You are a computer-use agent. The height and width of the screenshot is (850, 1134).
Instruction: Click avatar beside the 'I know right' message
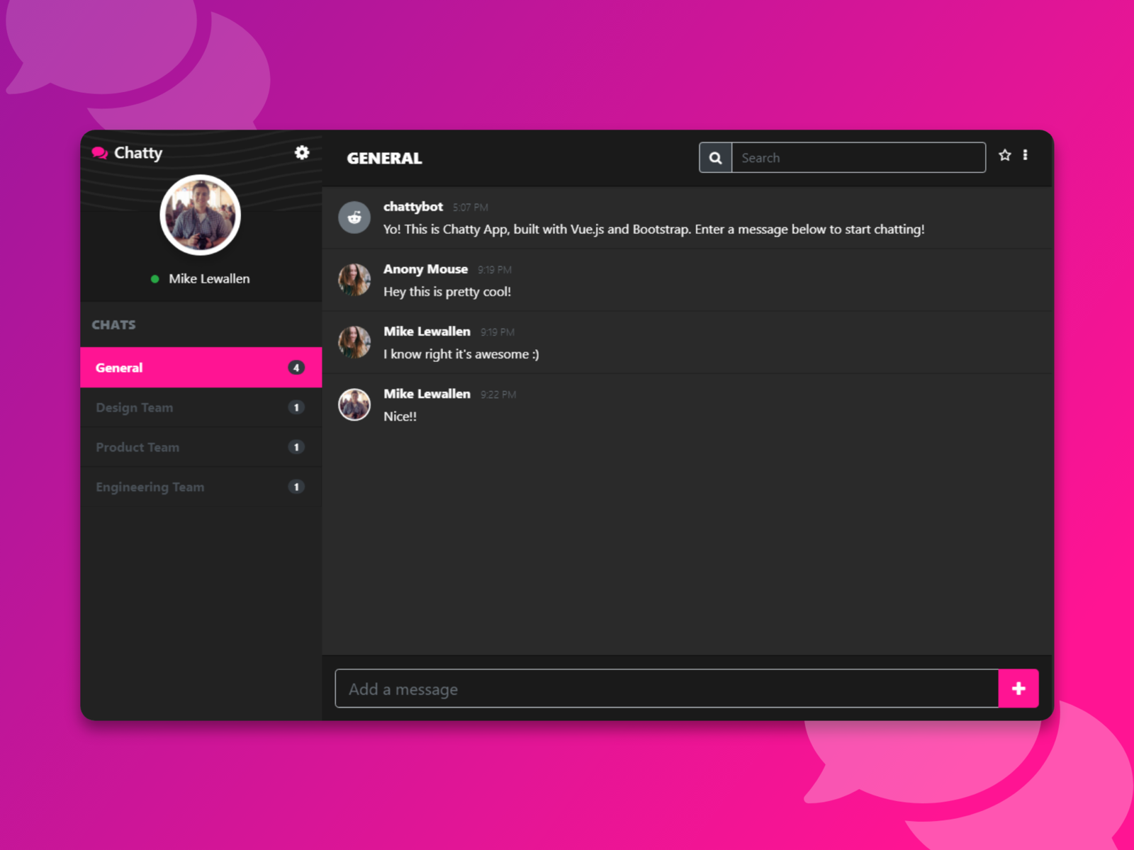tap(354, 342)
